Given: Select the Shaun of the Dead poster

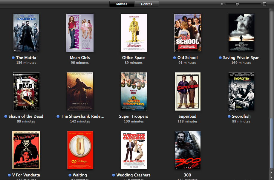Looking at the screenshot, I should [x=26, y=91].
